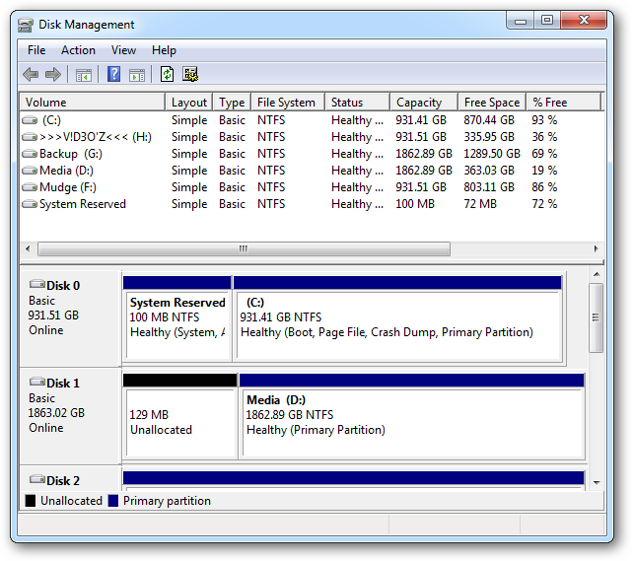Click the 100 MB capacity value

pos(415,204)
